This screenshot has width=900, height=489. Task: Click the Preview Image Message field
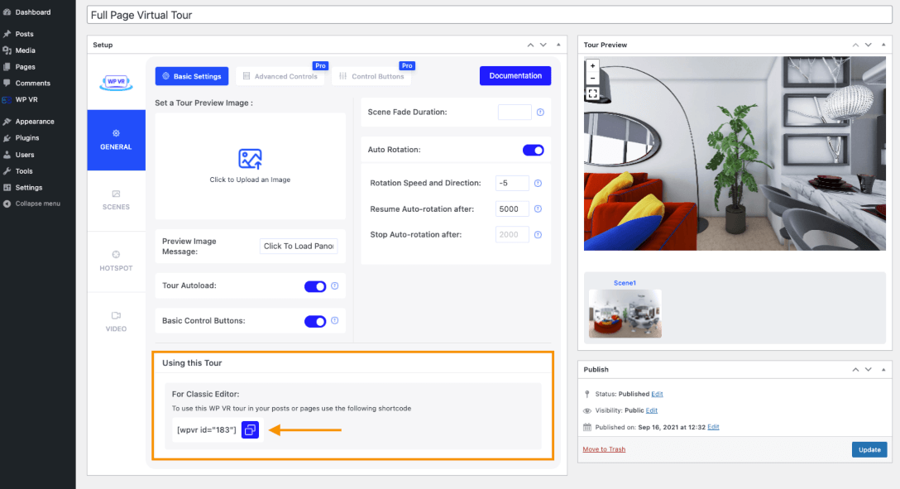[x=299, y=247]
